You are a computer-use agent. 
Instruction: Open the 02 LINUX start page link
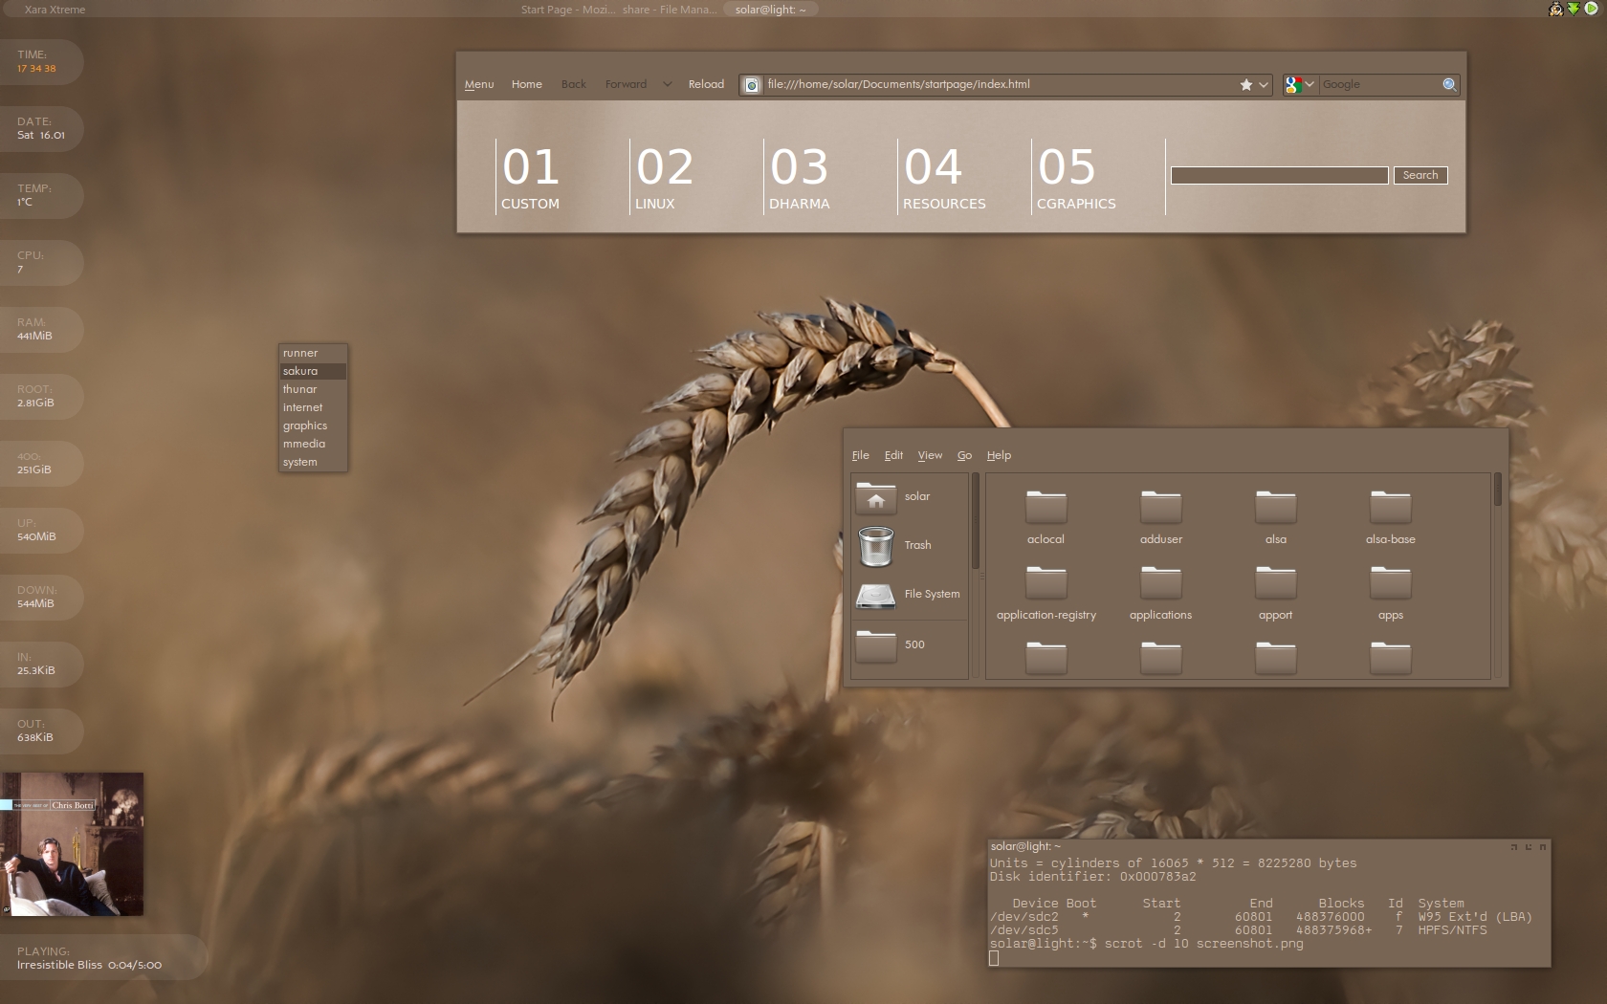[x=664, y=178]
